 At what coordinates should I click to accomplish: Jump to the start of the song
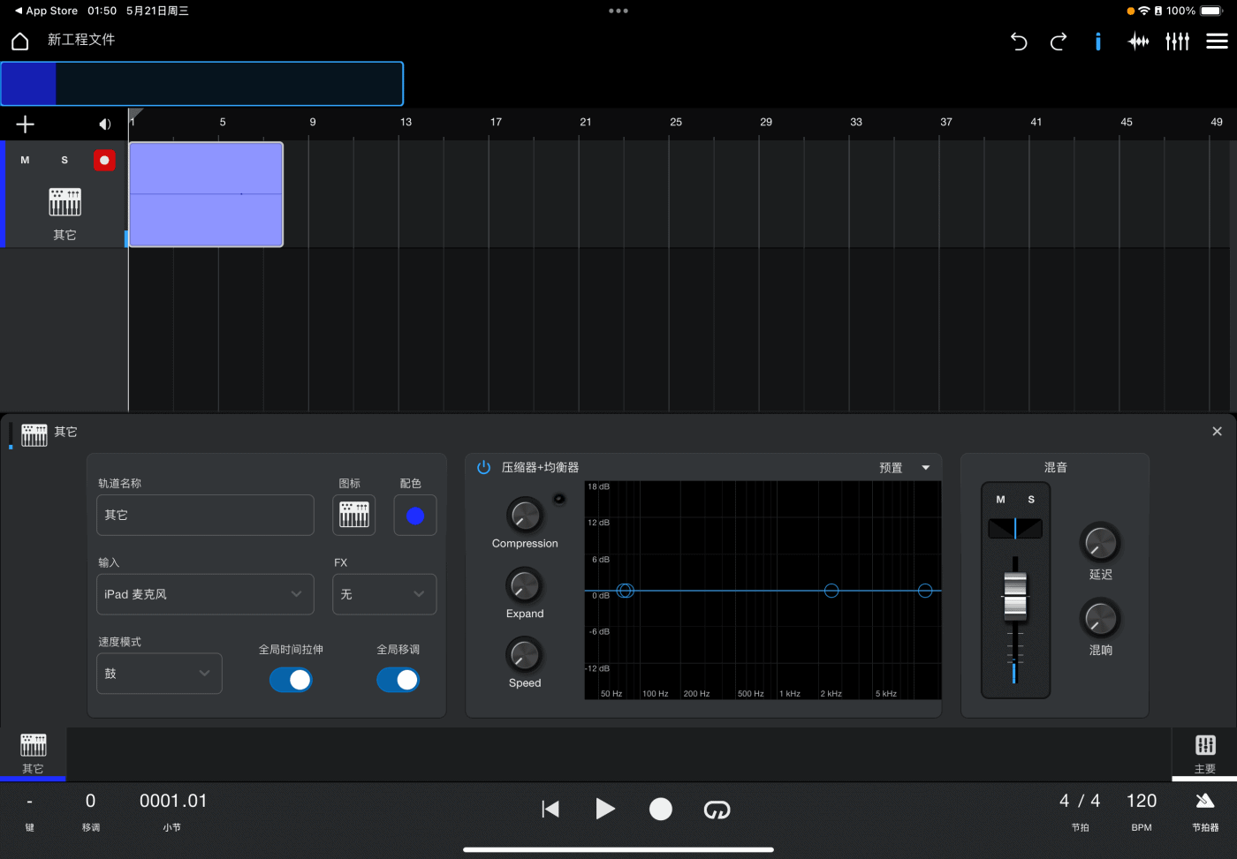(x=550, y=810)
